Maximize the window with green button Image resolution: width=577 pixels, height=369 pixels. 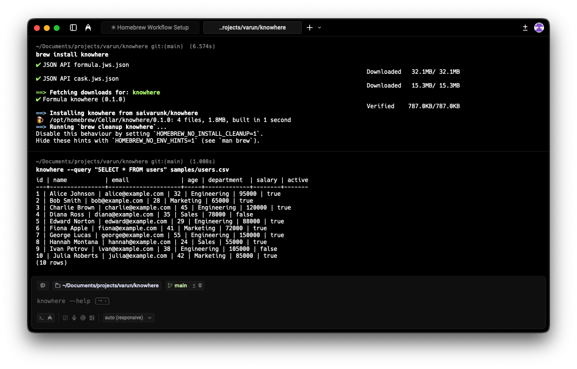click(x=57, y=28)
